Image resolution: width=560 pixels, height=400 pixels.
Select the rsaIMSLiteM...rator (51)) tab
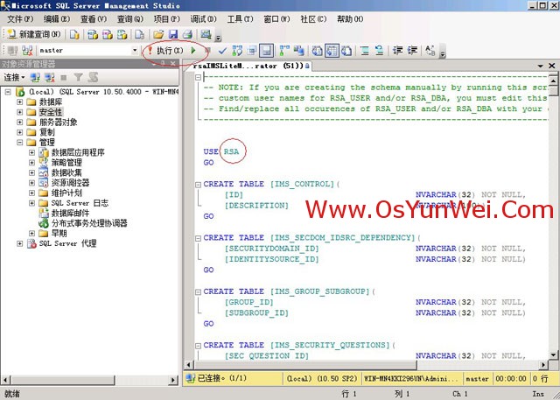pyautogui.click(x=251, y=66)
